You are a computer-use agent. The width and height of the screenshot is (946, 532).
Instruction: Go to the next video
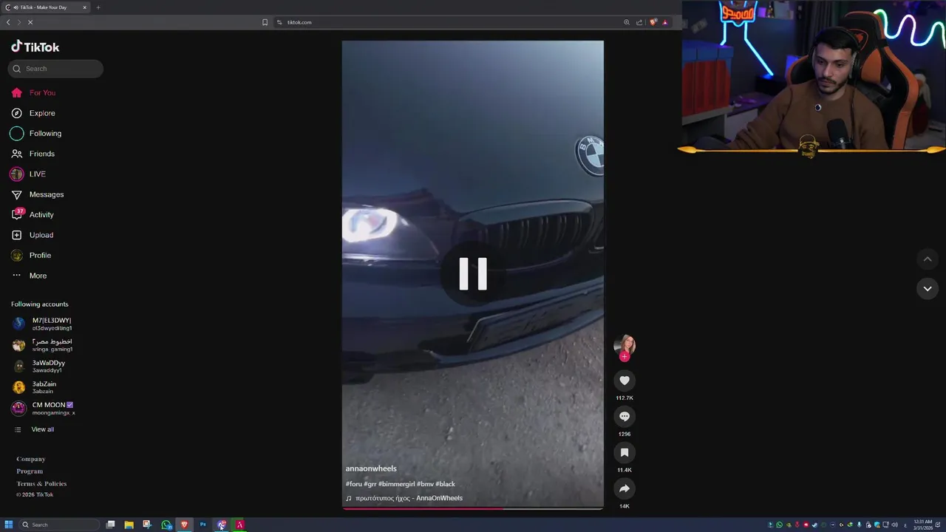click(928, 289)
